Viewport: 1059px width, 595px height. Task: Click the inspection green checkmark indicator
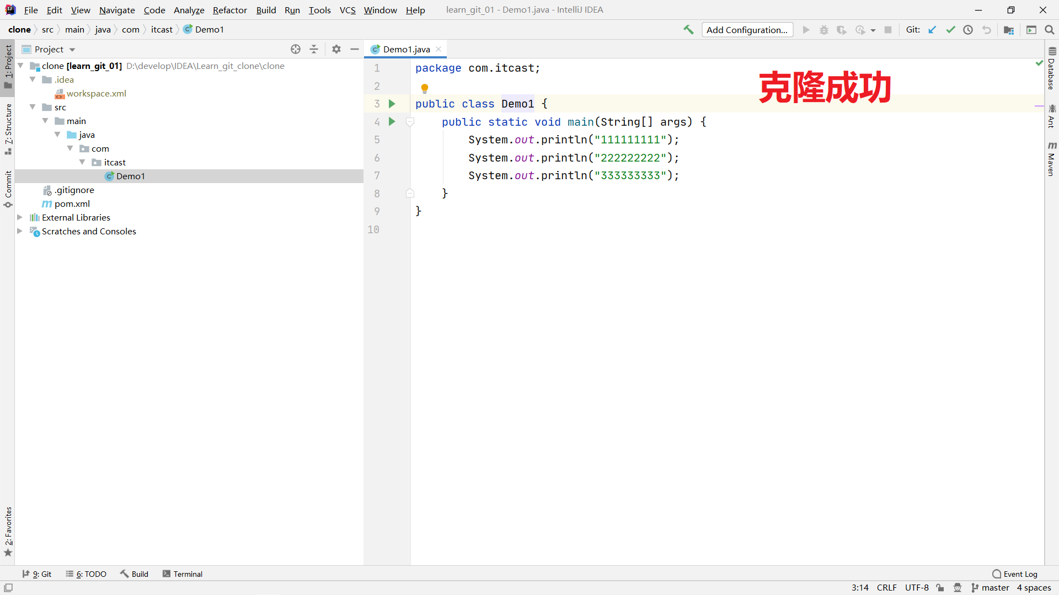pyautogui.click(x=1040, y=63)
